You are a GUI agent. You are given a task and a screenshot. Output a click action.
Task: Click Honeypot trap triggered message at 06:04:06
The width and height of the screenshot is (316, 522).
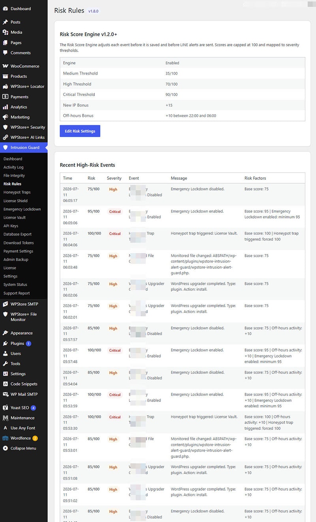click(204, 234)
